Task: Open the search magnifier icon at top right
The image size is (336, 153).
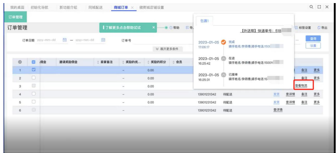Action: coord(311,7)
